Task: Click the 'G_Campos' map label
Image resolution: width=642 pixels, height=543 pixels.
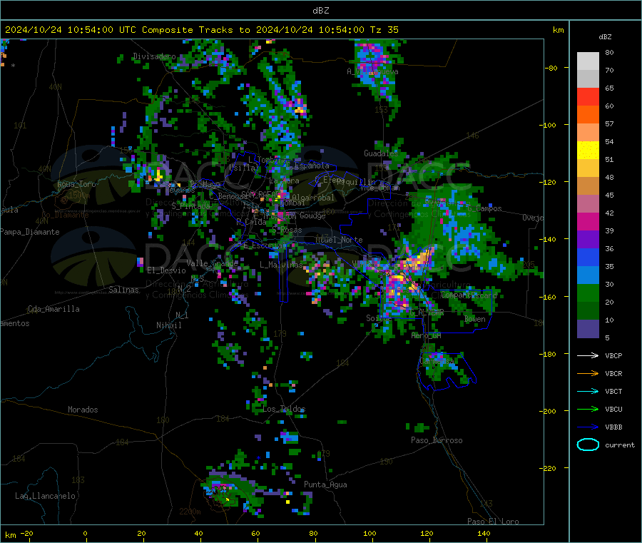Action: (484, 208)
